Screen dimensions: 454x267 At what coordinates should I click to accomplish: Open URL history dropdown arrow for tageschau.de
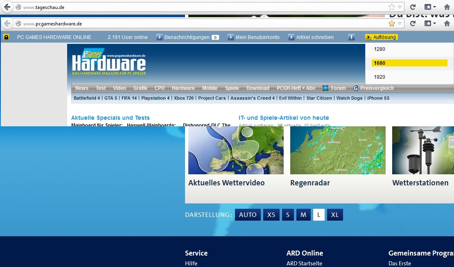(400, 7)
